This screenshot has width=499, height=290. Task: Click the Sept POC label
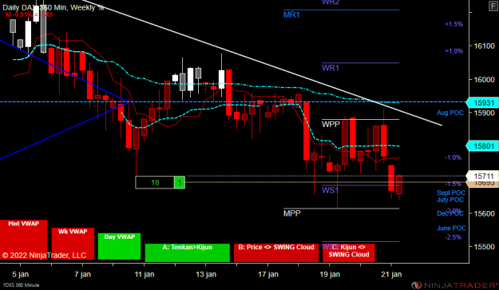[x=451, y=193]
